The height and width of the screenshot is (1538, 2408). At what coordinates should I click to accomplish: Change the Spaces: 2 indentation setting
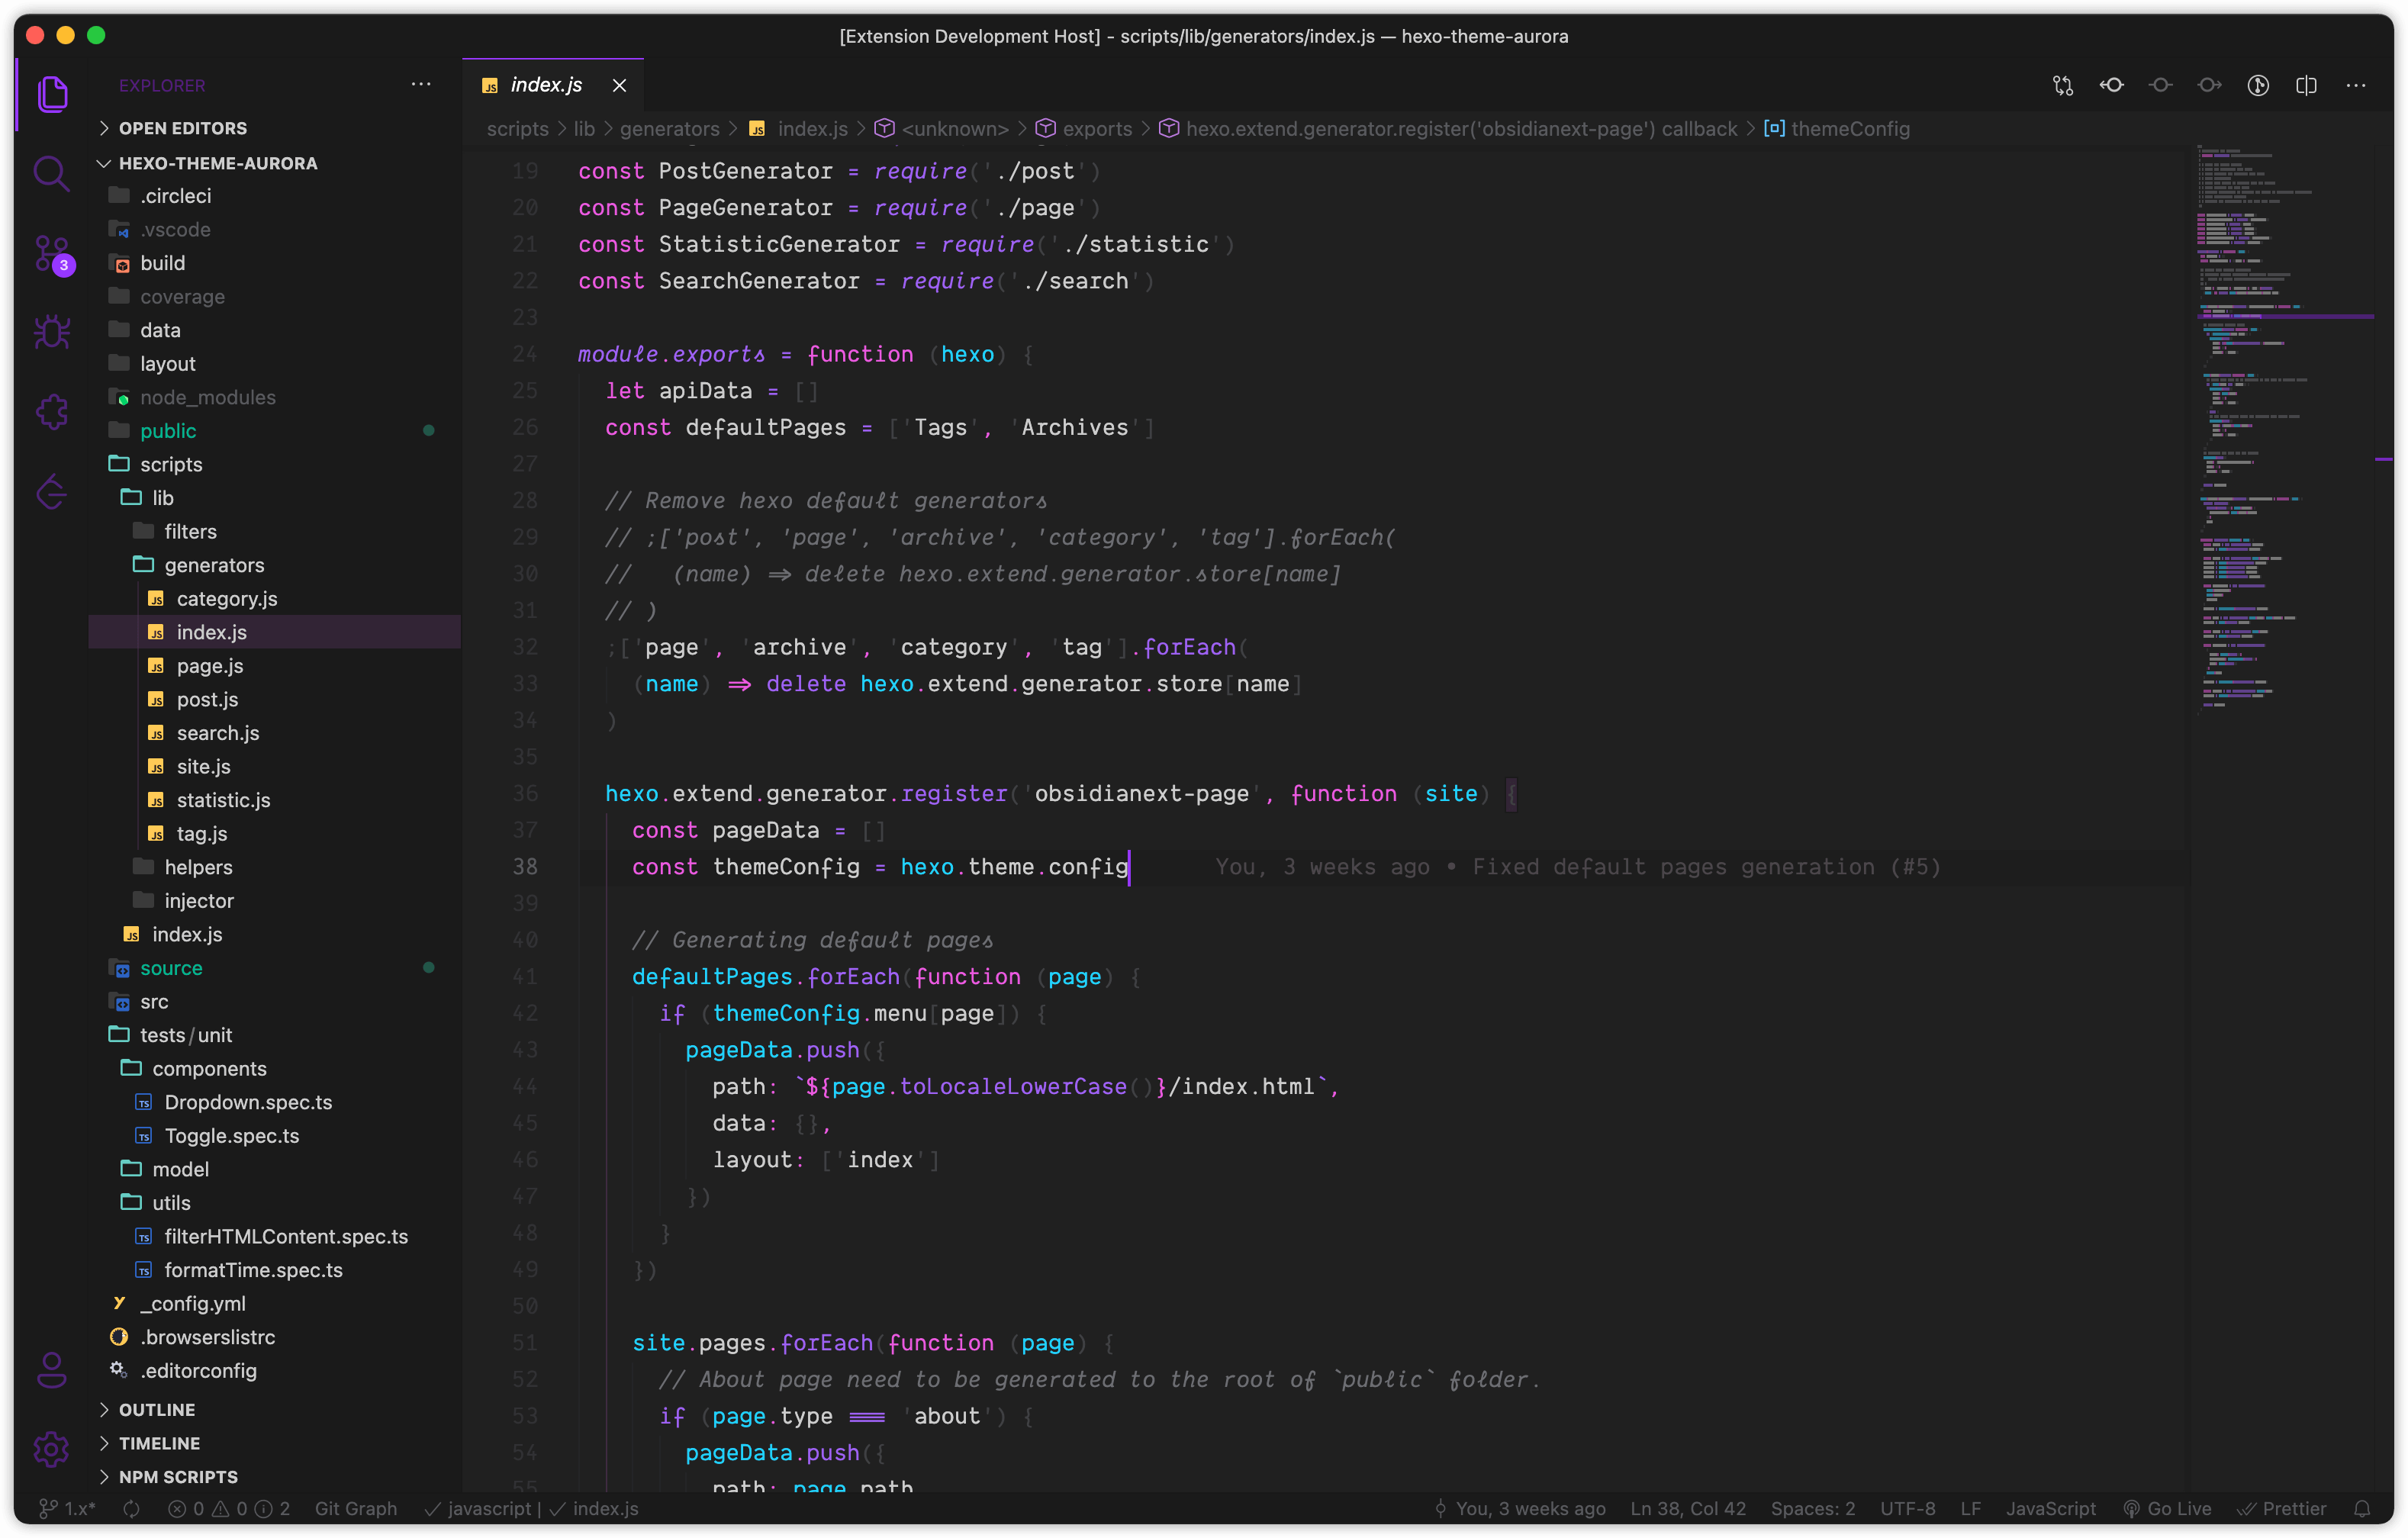tap(1812, 1508)
